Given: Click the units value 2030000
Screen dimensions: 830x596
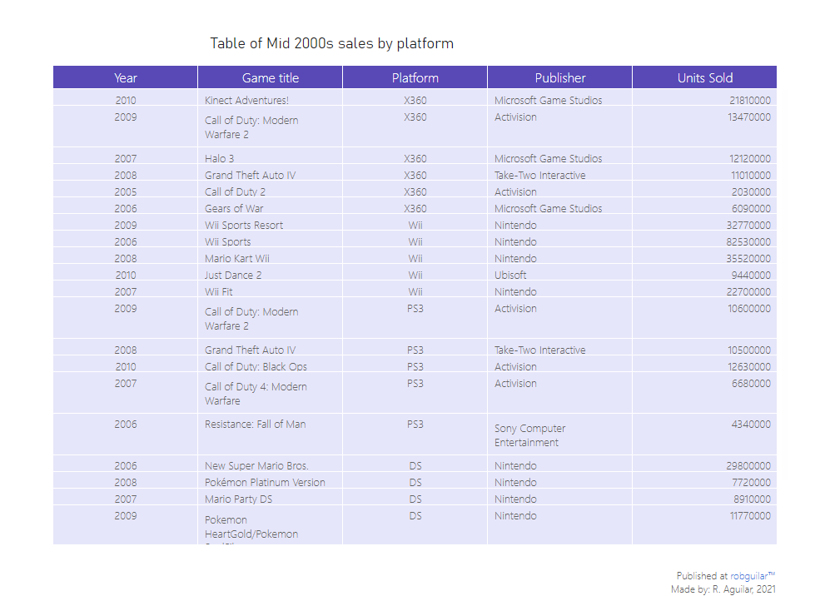Looking at the screenshot, I should 751,191.
